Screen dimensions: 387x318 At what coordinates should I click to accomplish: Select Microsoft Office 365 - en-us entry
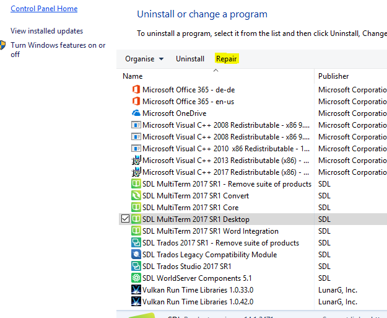[188, 102]
